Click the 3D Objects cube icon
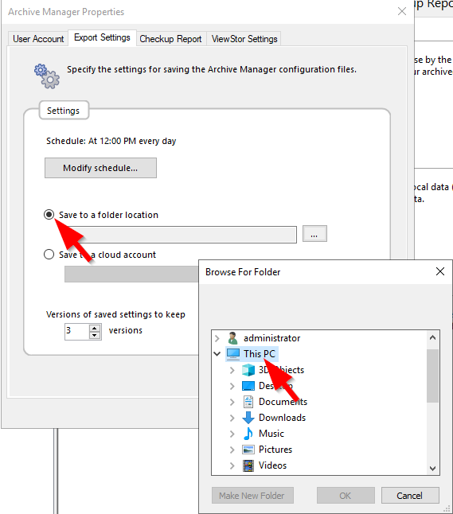453x514 pixels. click(x=248, y=370)
